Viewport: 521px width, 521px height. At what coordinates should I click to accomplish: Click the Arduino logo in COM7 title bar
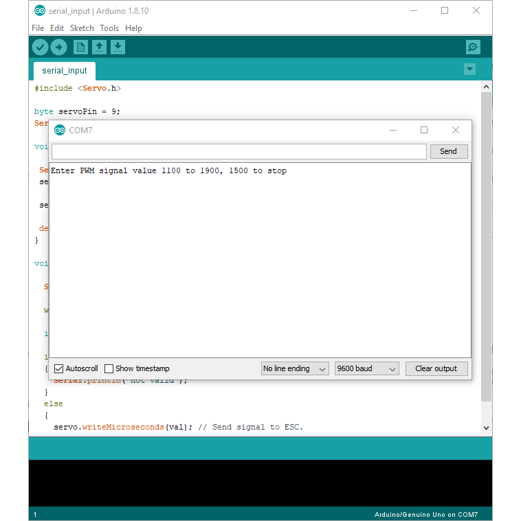pos(60,131)
